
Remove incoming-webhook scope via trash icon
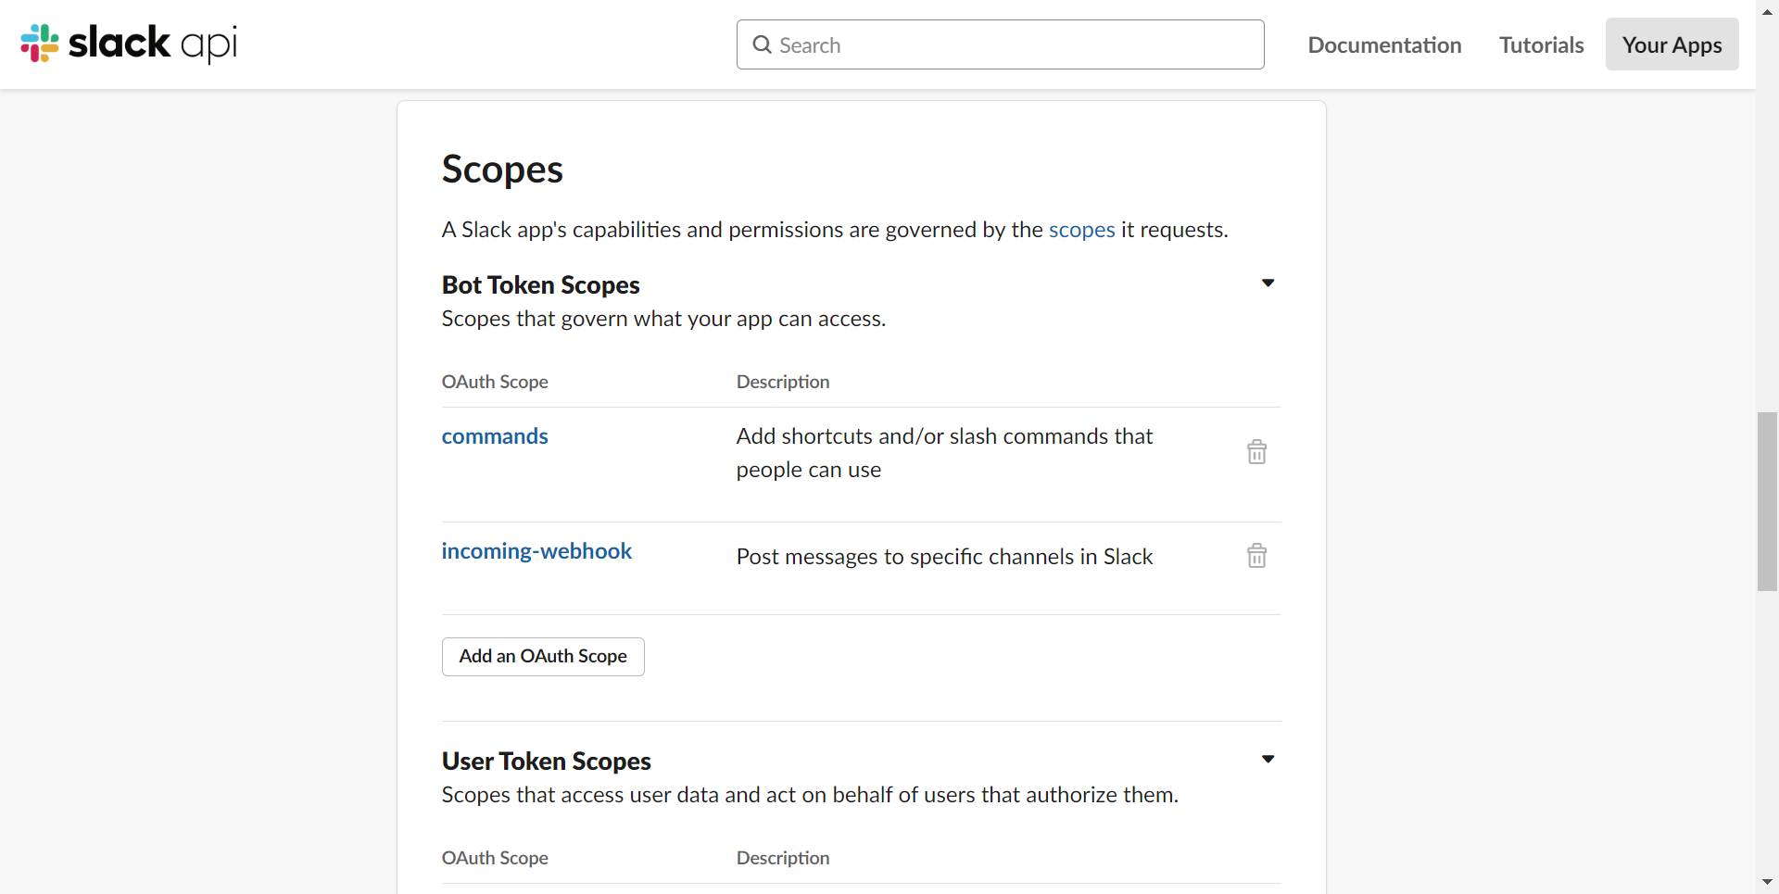pyautogui.click(x=1256, y=556)
